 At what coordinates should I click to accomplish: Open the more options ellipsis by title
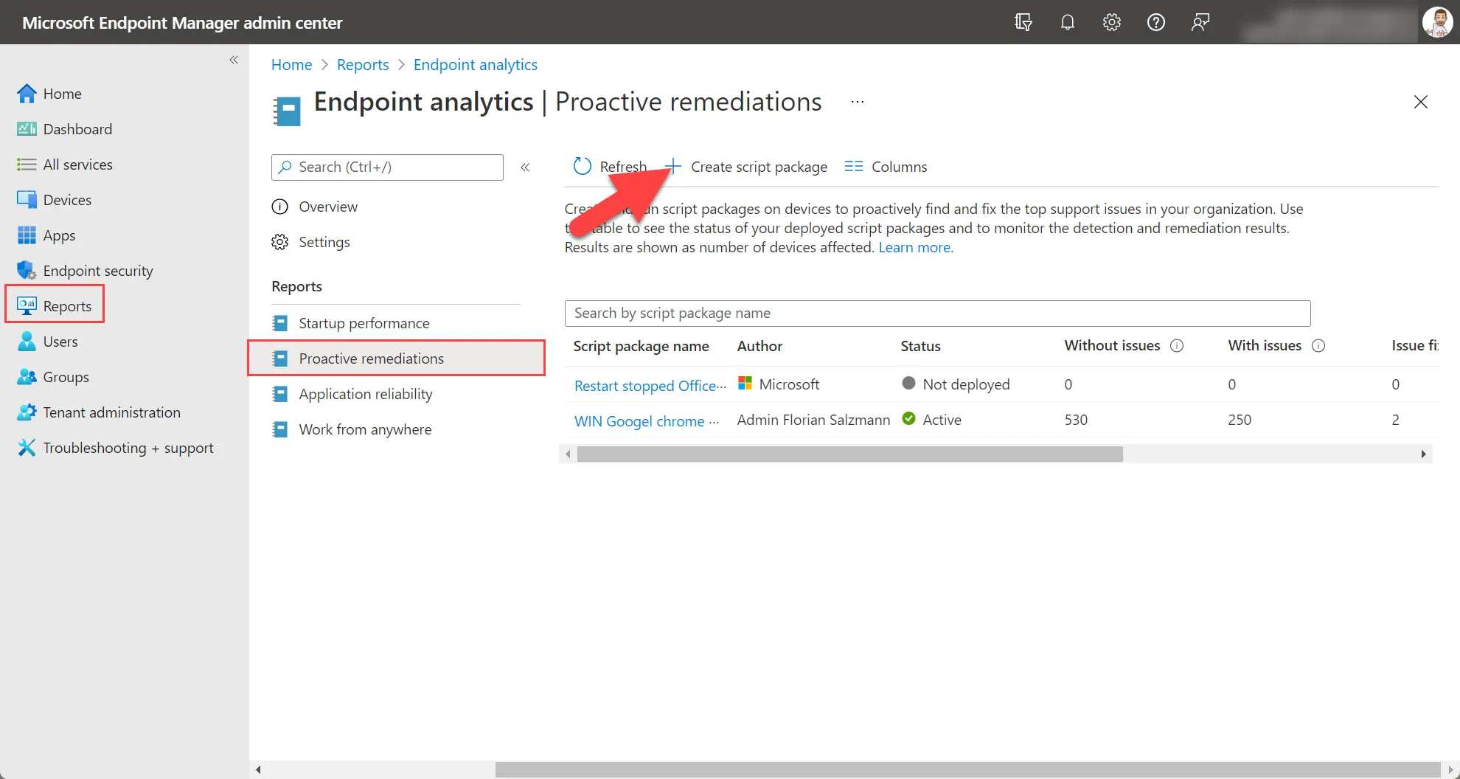857,102
